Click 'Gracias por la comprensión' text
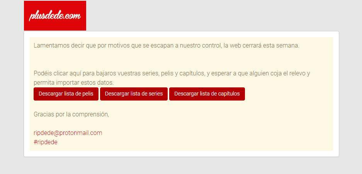The height and width of the screenshot is (174, 362). (71, 114)
